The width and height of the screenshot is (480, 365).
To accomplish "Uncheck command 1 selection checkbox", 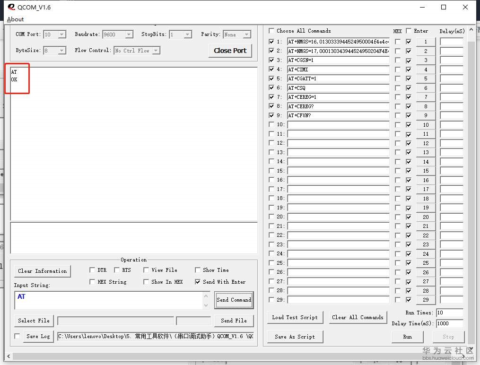I will [271, 42].
